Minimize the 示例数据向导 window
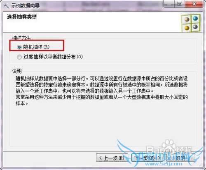Image resolution: width=206 pixels, height=170 pixels. point(169,4)
